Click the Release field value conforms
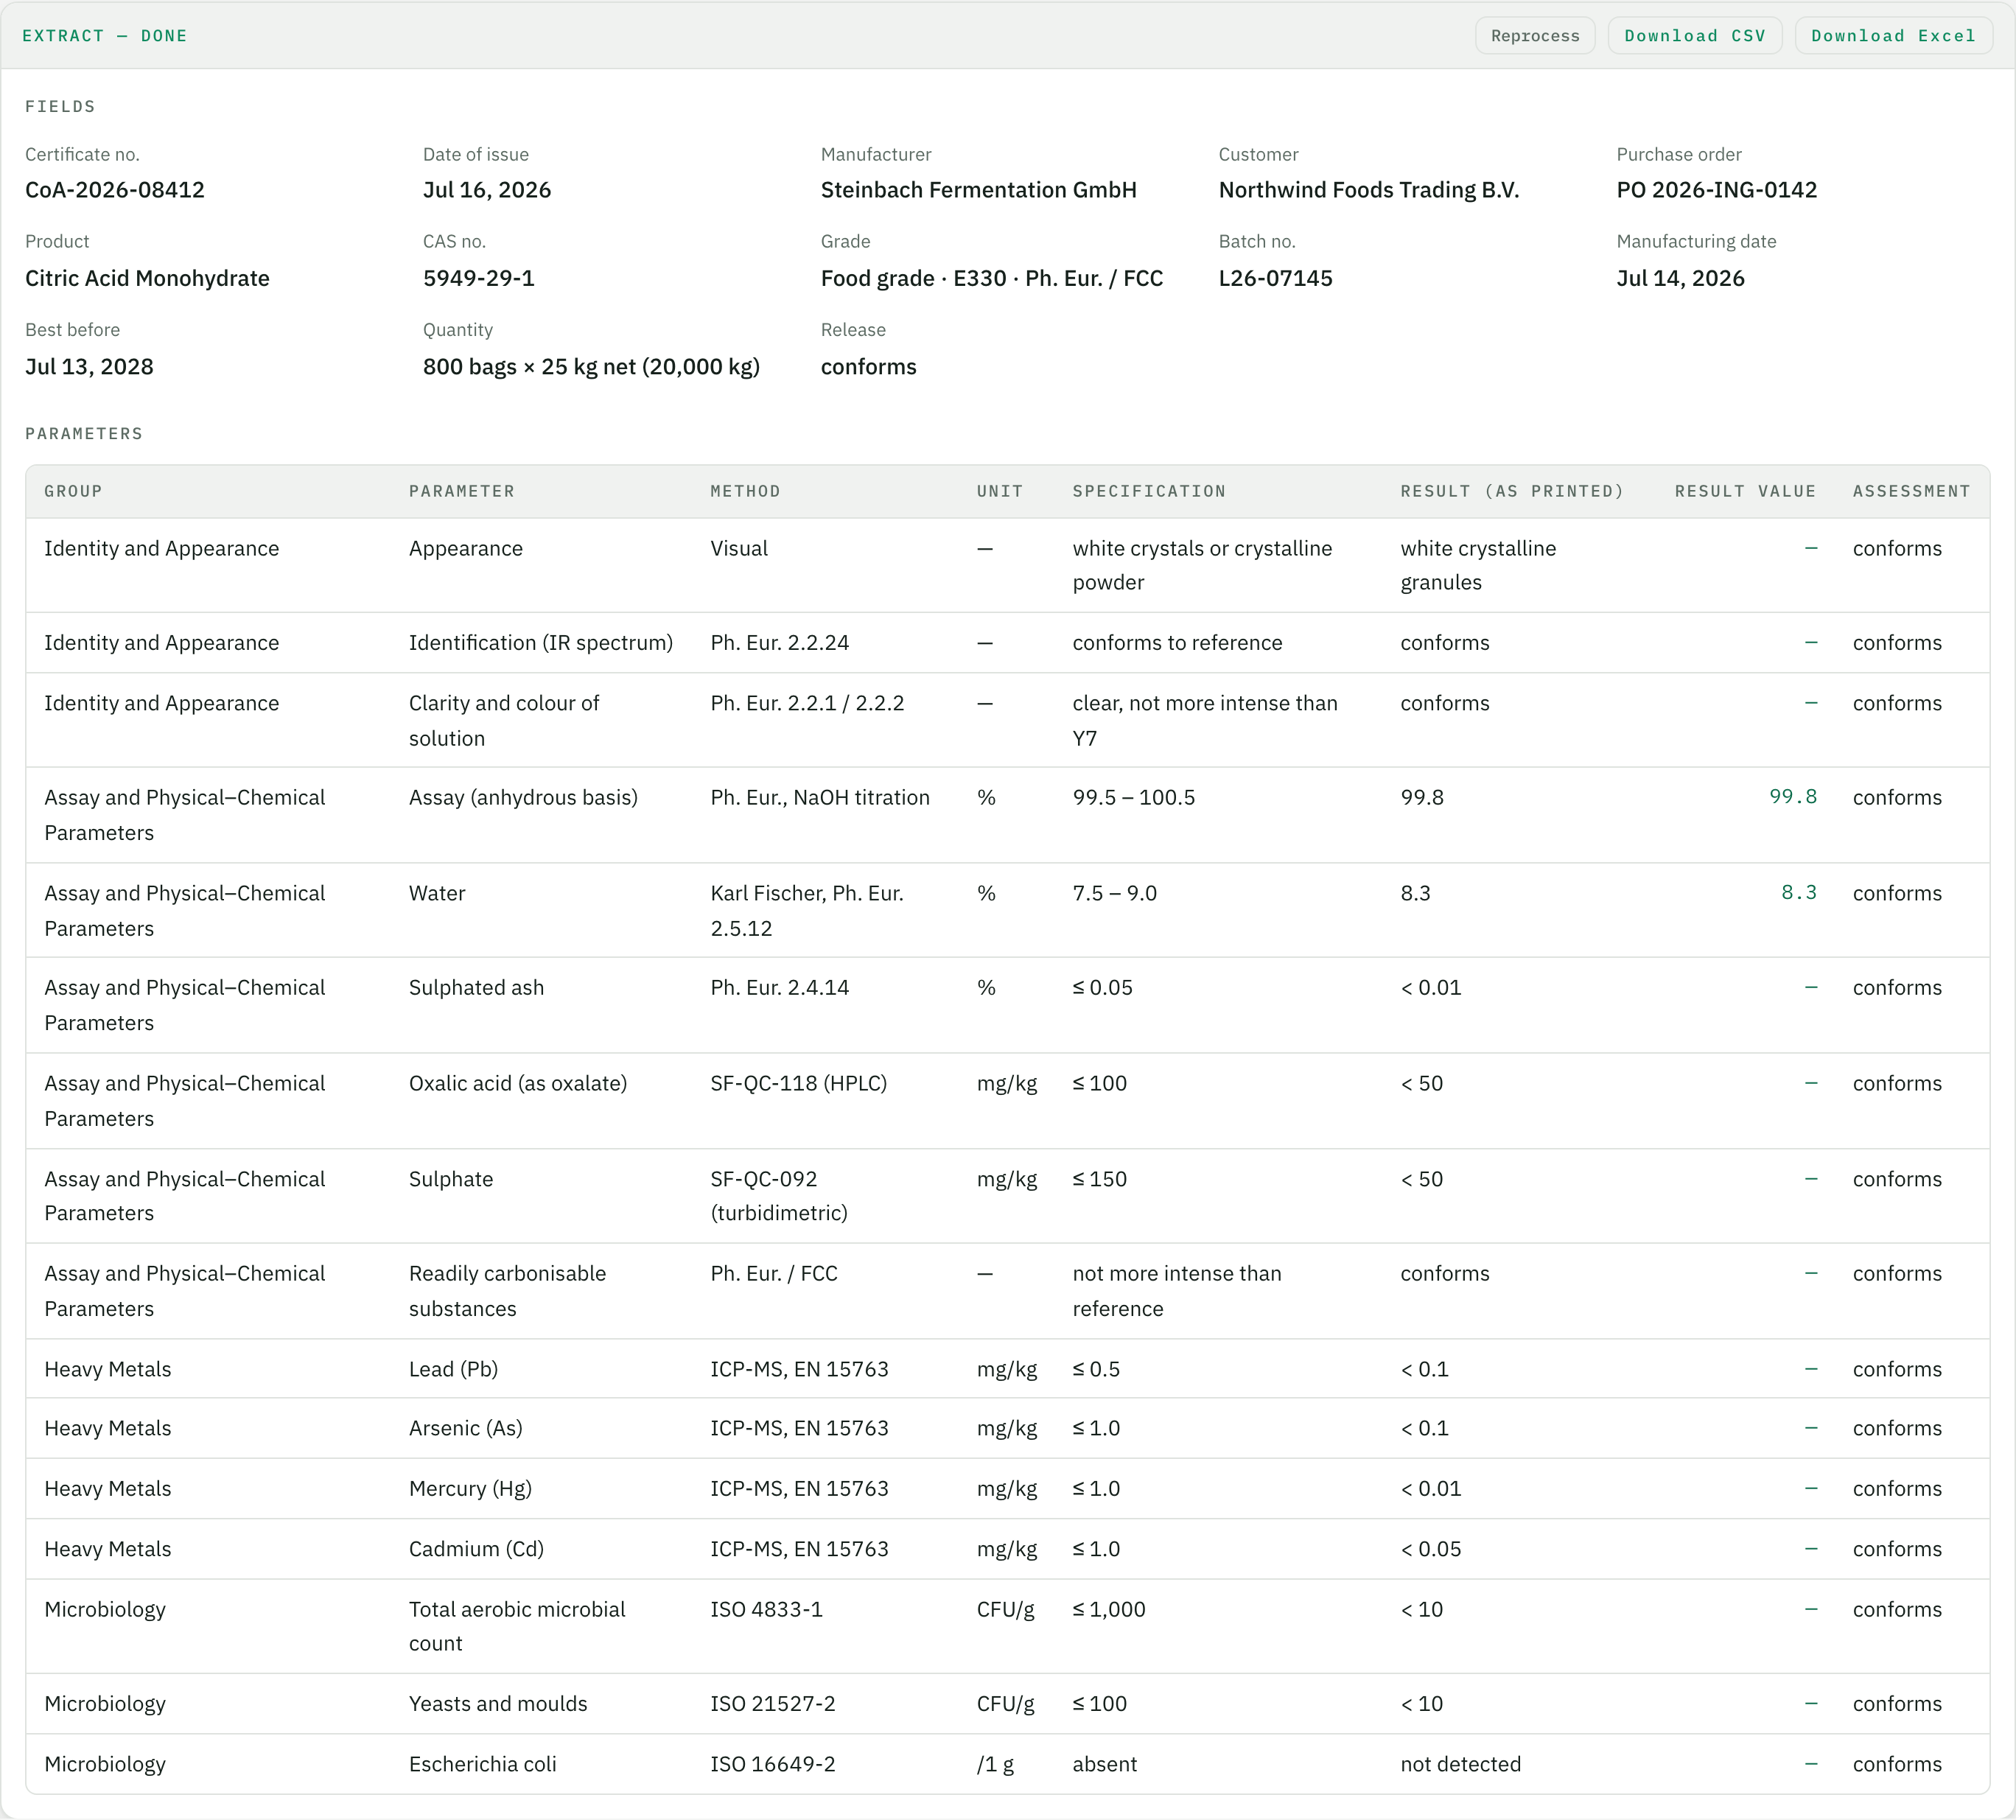2016x1820 pixels. (869, 367)
